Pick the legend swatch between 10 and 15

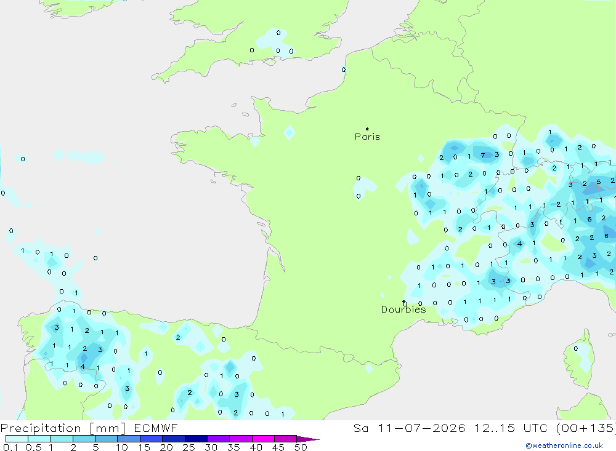tap(129, 439)
